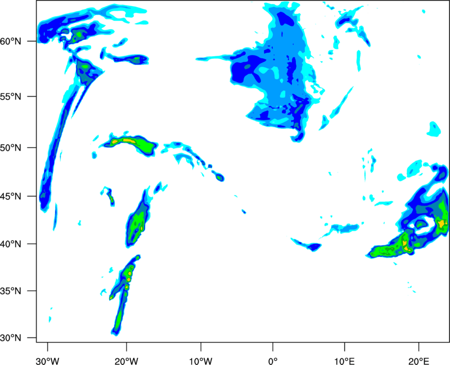Click the 10°W longitude label
The image size is (450, 365).
point(201,361)
